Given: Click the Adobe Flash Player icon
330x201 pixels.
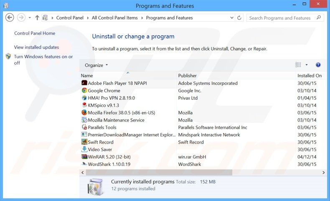Looking at the screenshot, I should 84,83.
